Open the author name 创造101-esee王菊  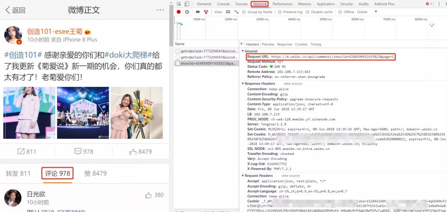coord(55,31)
